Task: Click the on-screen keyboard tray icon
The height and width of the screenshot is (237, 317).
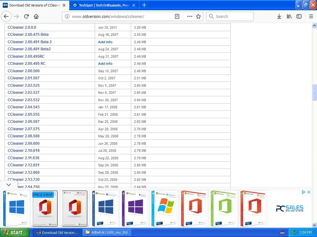Action: [x=282, y=233]
